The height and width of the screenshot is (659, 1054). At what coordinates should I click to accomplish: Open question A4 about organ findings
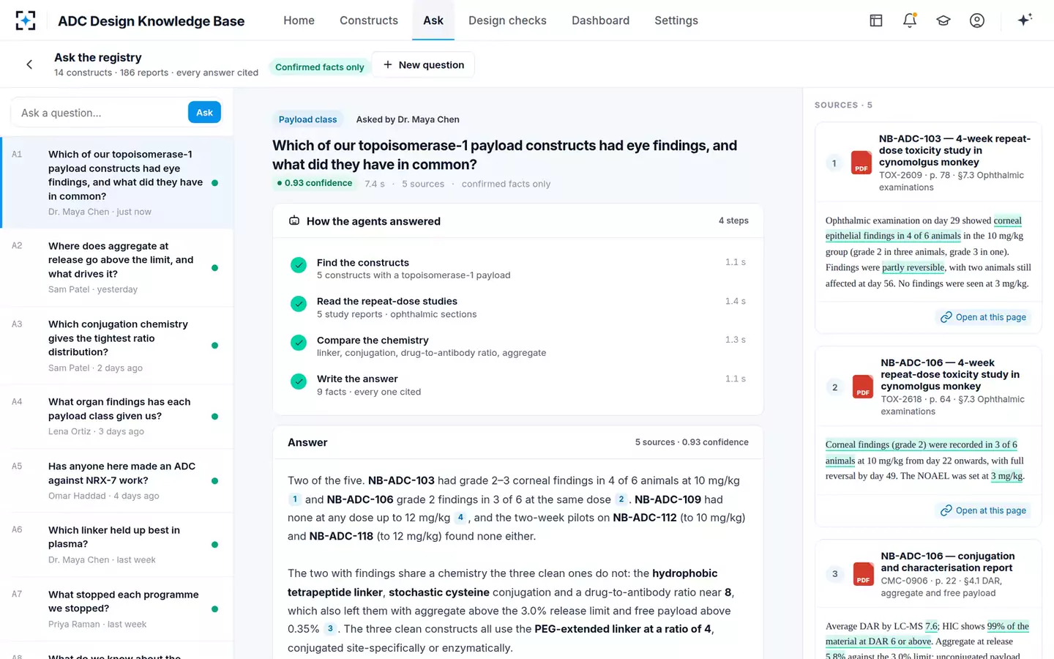point(117,416)
